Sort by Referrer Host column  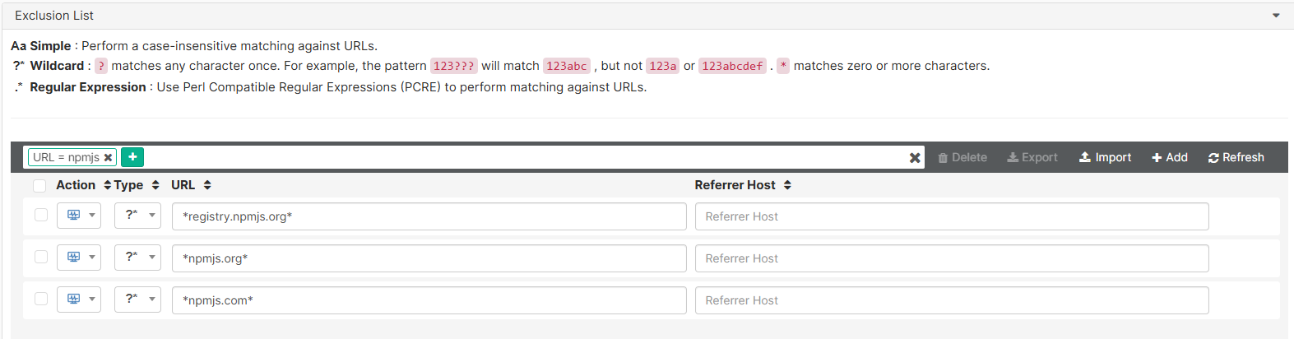click(x=743, y=185)
